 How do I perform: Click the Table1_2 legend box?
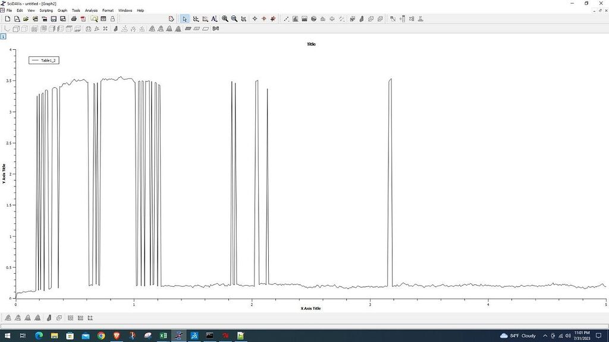[x=43, y=60]
